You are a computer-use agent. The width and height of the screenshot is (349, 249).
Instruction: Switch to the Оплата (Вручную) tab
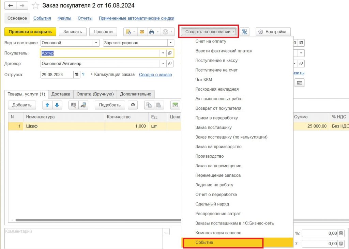pos(95,94)
